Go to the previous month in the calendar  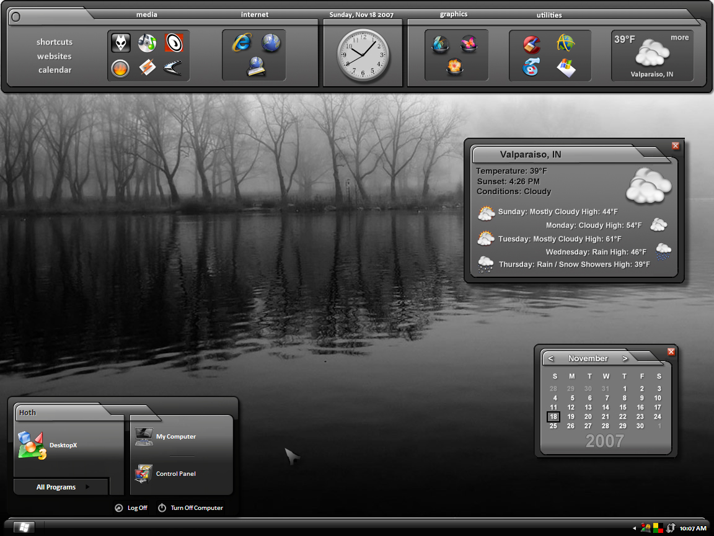550,358
